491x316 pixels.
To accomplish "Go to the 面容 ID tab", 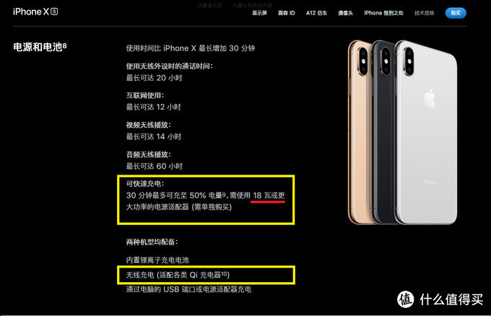I will [286, 13].
